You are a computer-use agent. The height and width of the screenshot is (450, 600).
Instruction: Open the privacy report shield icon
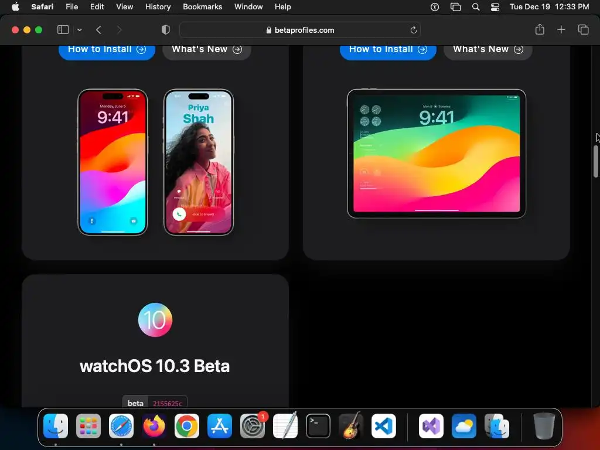pyautogui.click(x=165, y=30)
